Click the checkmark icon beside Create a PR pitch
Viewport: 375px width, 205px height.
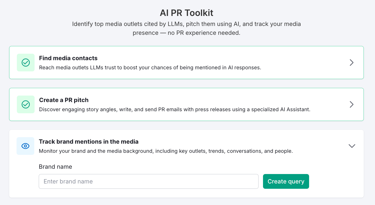pos(25,104)
